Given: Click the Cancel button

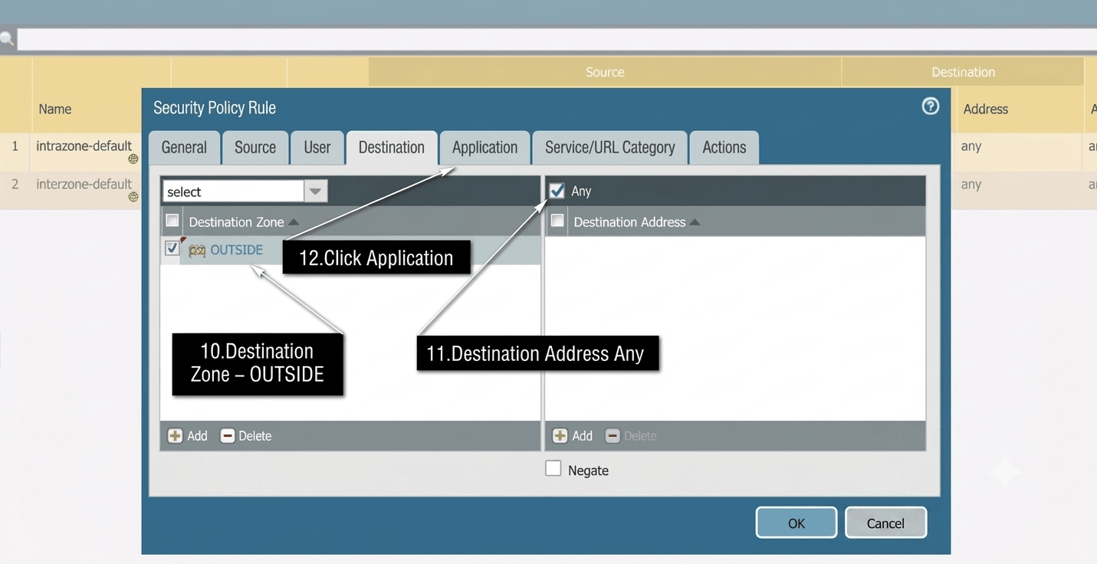Looking at the screenshot, I should pos(885,523).
